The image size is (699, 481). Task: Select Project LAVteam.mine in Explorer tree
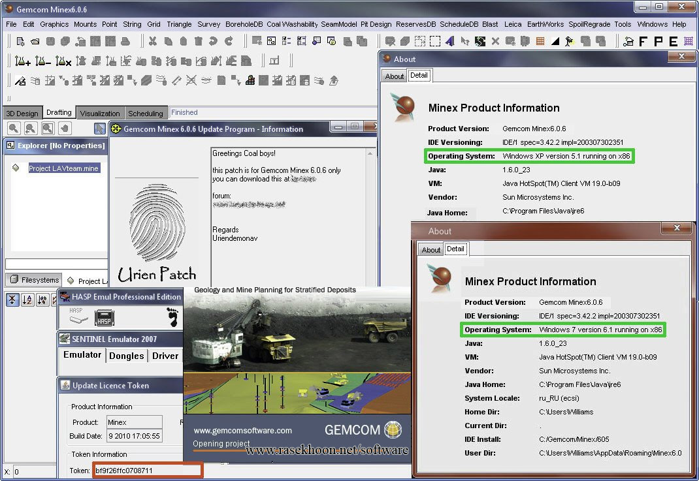point(63,168)
